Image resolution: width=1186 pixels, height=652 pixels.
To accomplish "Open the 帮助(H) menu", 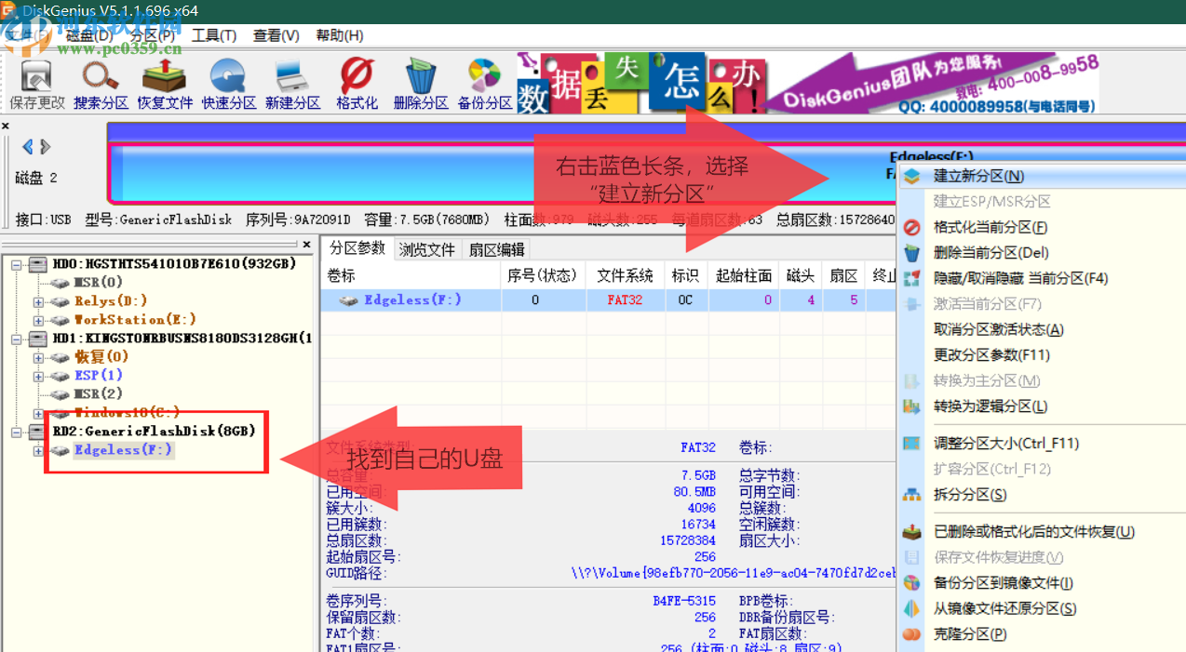I will [x=340, y=35].
